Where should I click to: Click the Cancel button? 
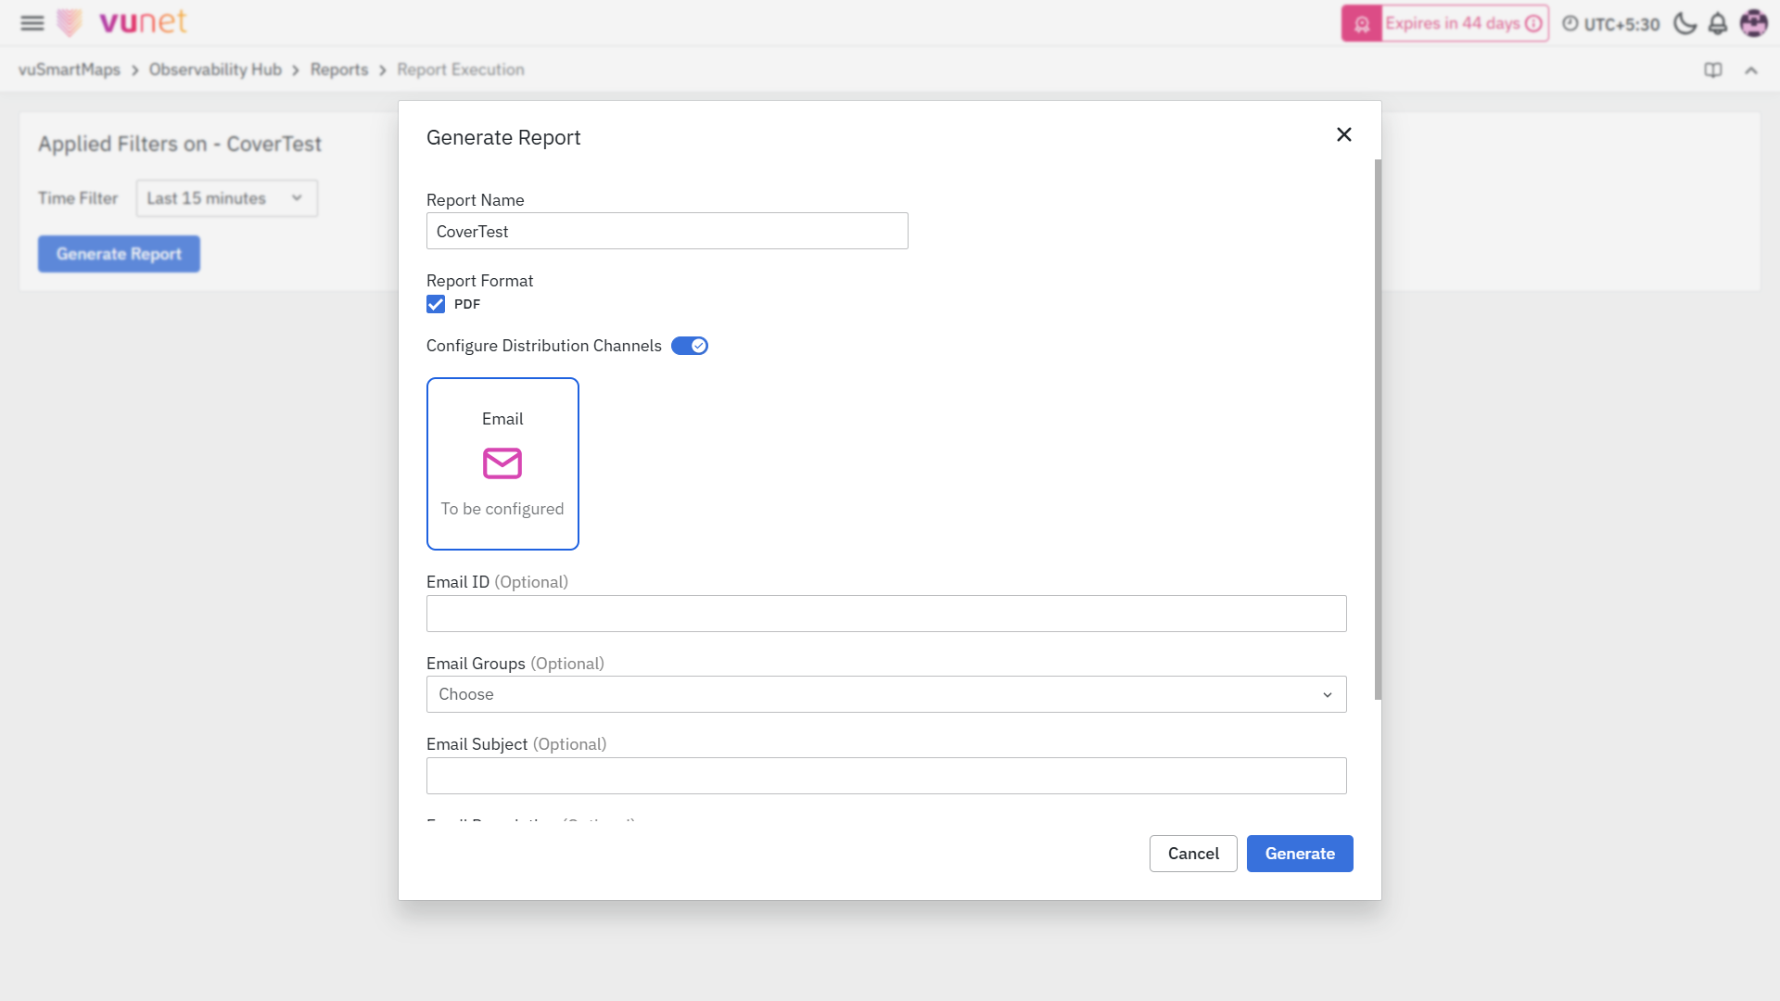[1192, 854]
